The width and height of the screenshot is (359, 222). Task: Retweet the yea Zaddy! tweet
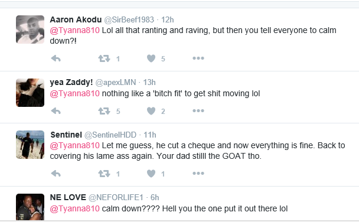click(104, 111)
